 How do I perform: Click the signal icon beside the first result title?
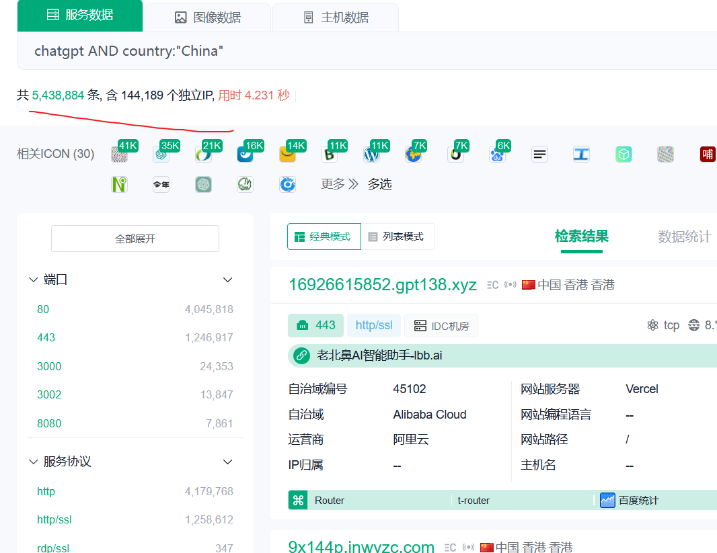point(511,284)
